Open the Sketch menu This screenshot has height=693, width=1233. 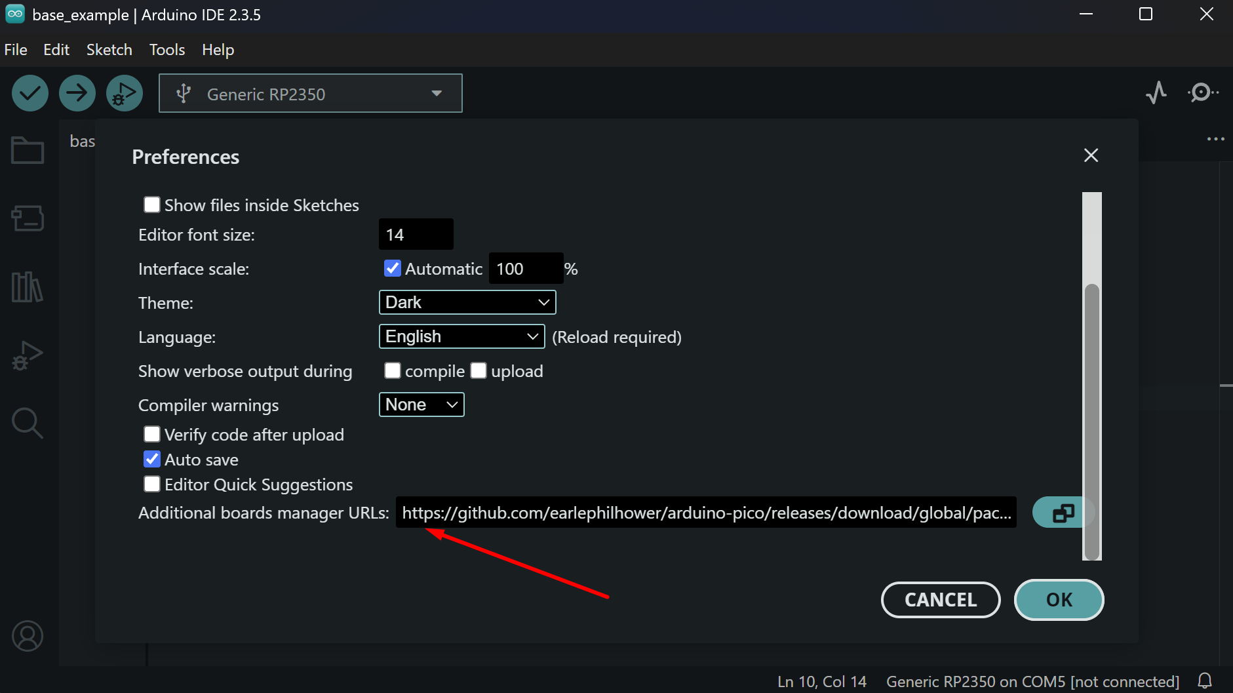click(x=109, y=50)
